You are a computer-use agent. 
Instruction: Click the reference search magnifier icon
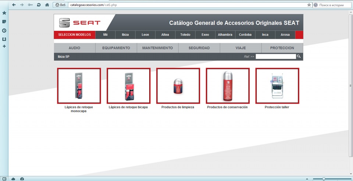click(299, 57)
